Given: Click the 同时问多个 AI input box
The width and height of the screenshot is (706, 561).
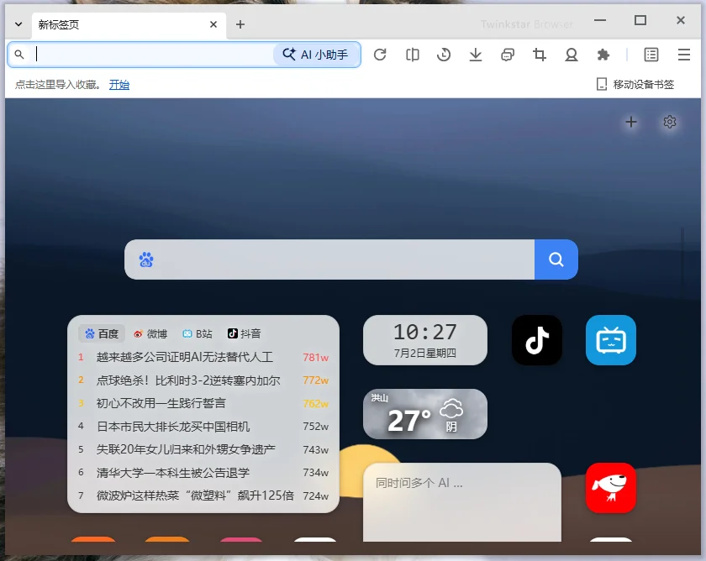Looking at the screenshot, I should click(462, 502).
